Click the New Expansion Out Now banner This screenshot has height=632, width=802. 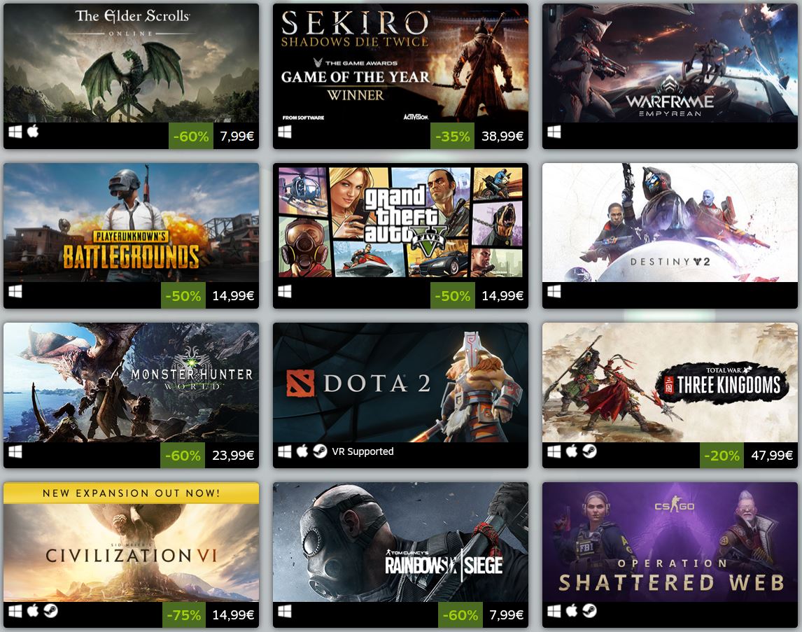(x=131, y=493)
